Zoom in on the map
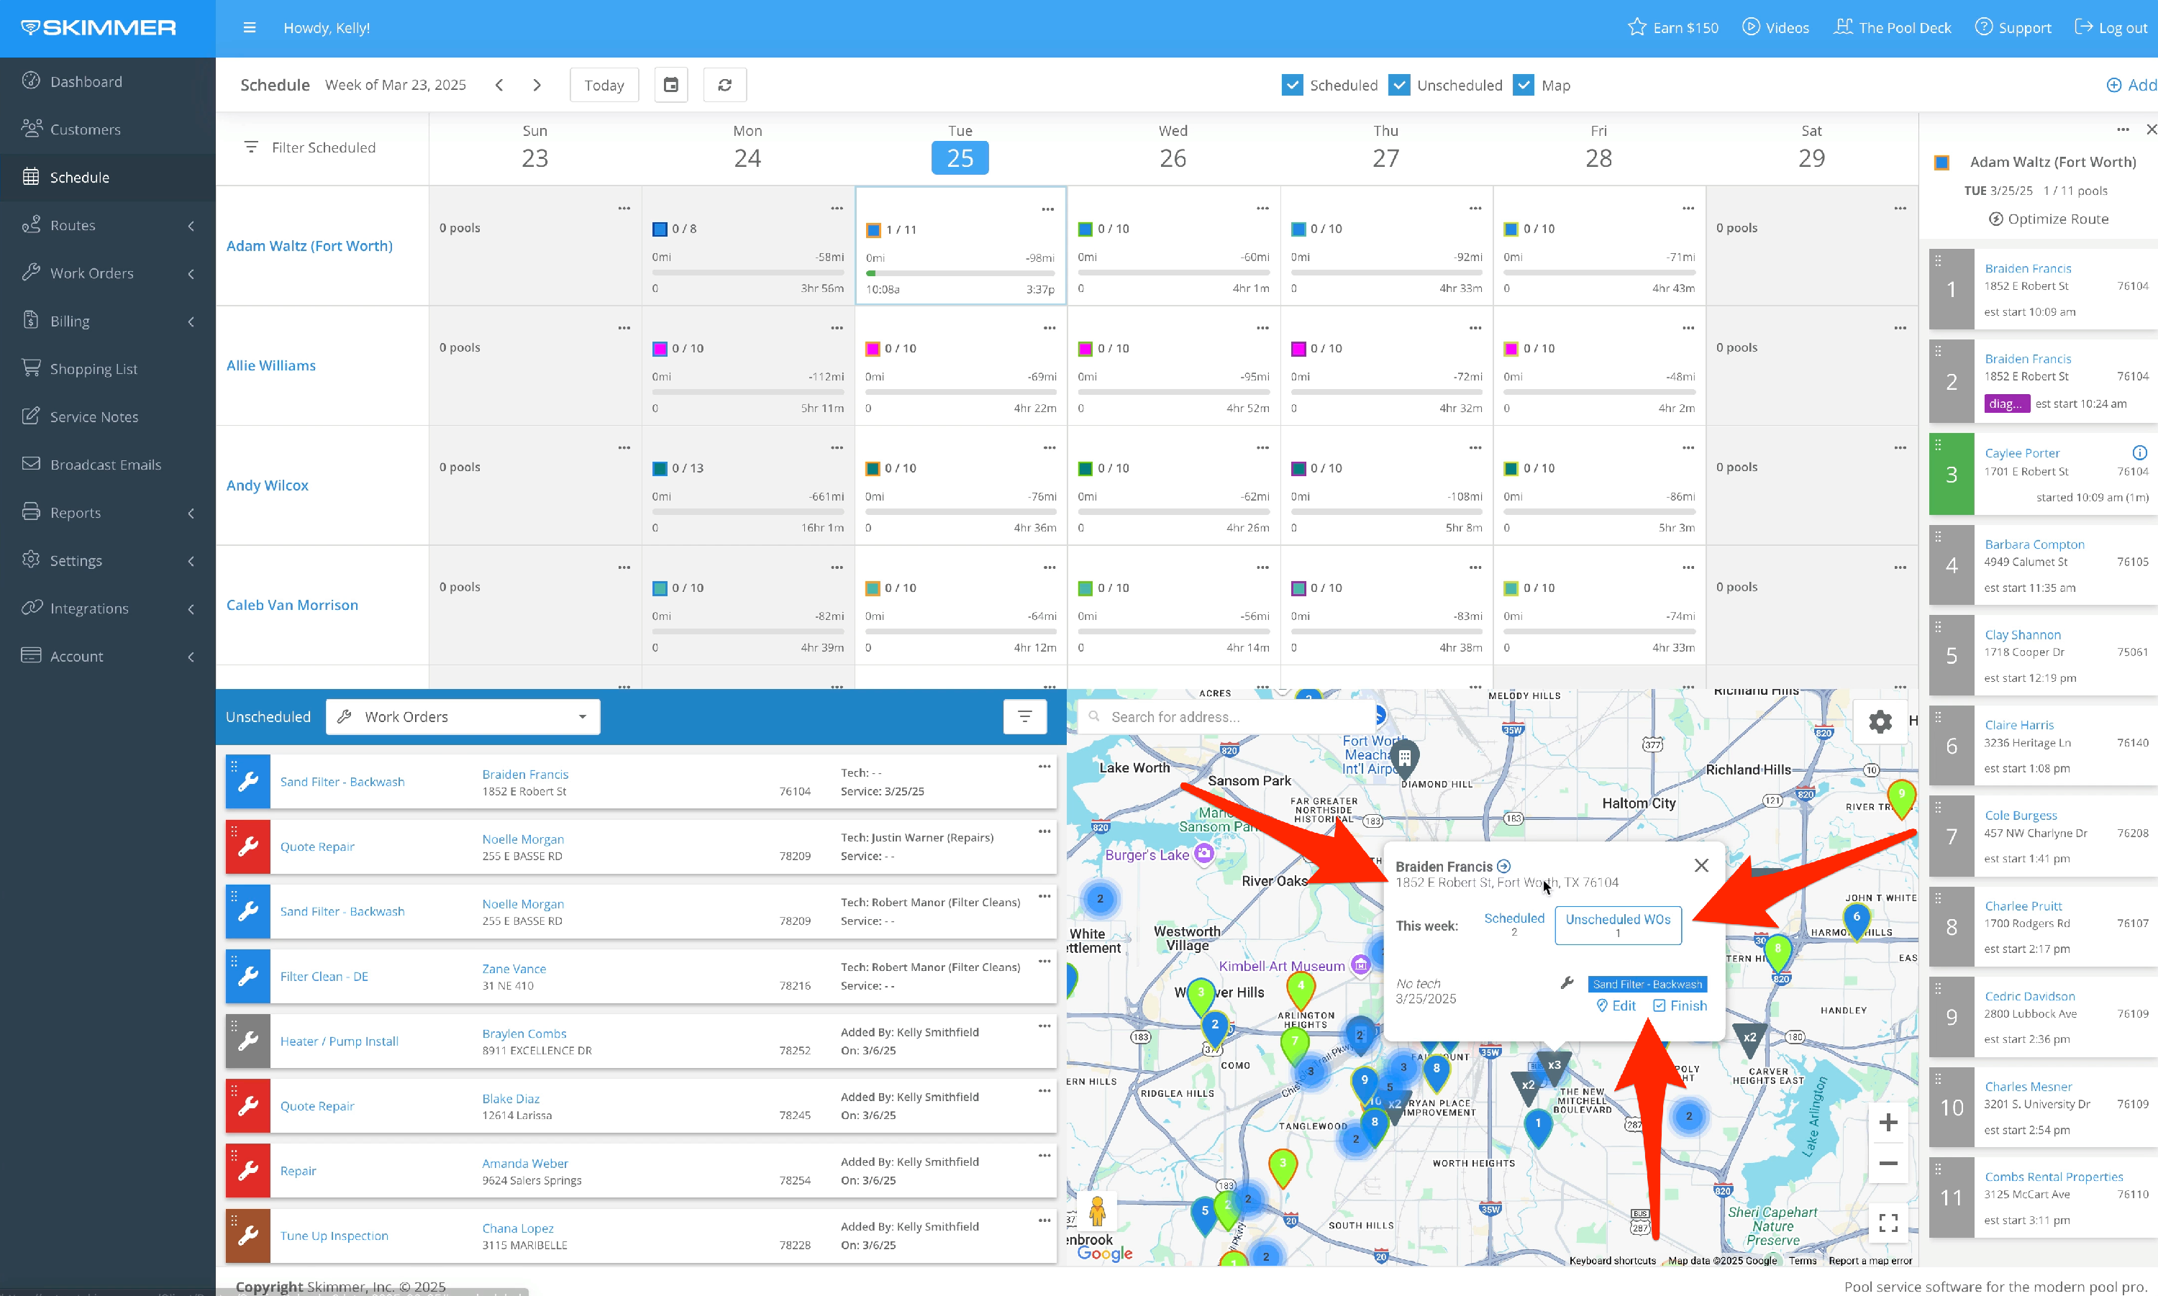The height and width of the screenshot is (1296, 2158). (1888, 1123)
